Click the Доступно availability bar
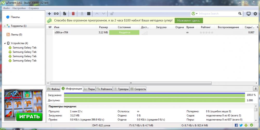The image size is (260, 130). pos(154,100)
